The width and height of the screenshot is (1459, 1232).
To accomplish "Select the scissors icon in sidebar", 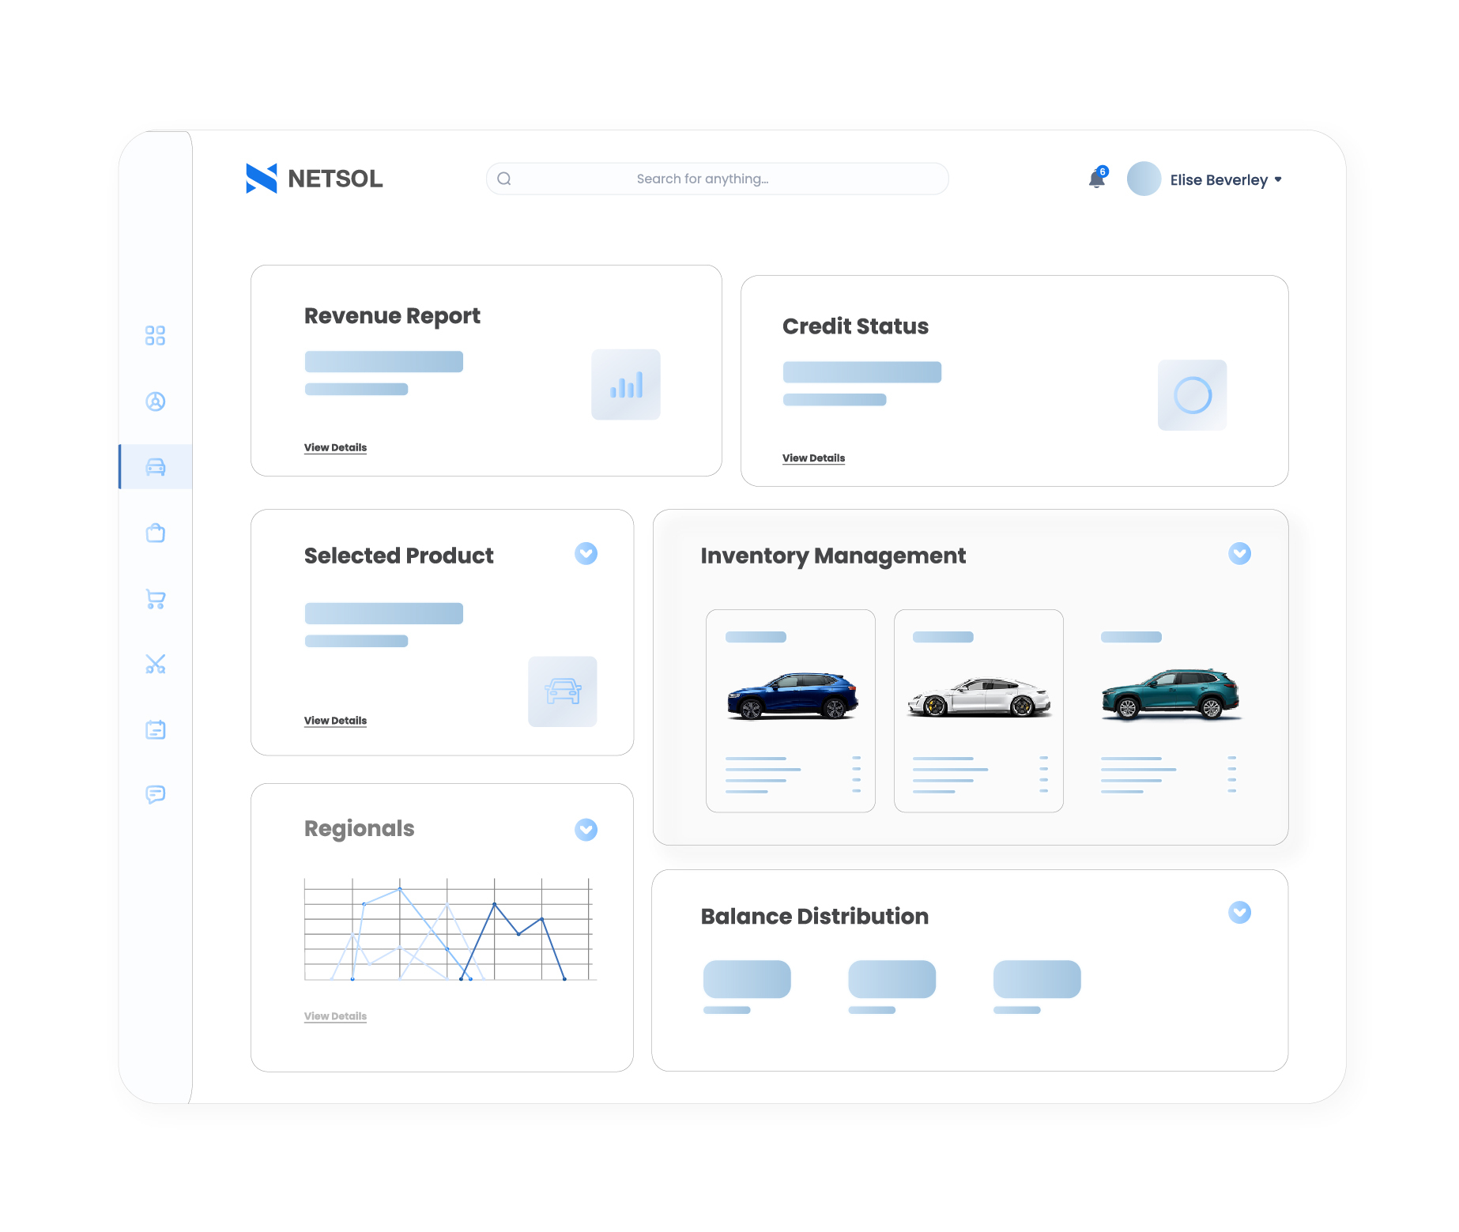I will [155, 664].
